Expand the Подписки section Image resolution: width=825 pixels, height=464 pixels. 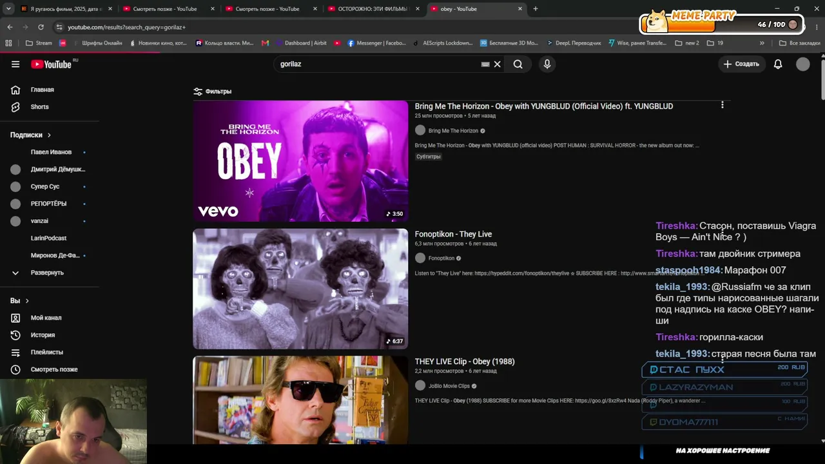[31, 135]
